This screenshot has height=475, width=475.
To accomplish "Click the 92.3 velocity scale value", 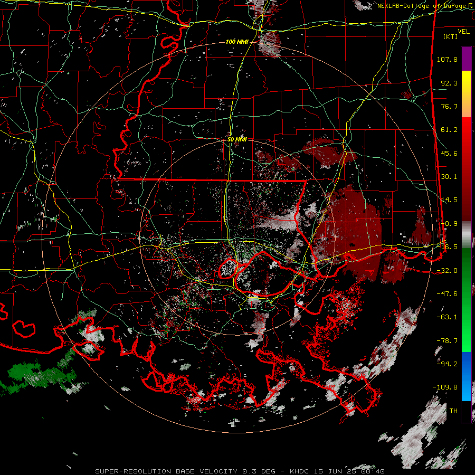I will (449, 83).
